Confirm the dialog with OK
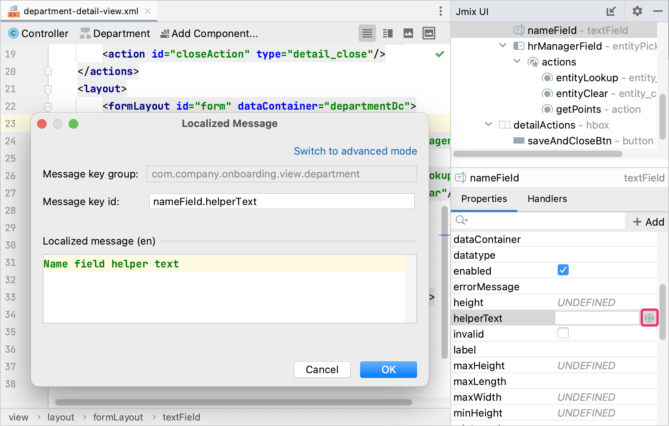 coord(389,370)
